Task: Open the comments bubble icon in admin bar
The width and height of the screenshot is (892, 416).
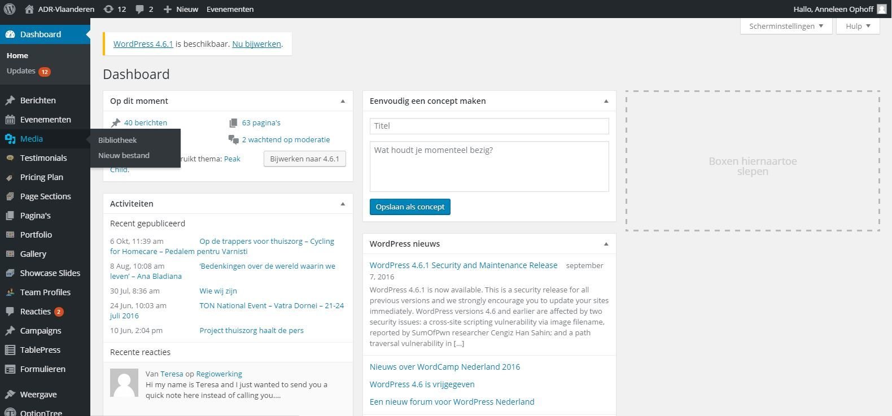Action: pos(139,9)
